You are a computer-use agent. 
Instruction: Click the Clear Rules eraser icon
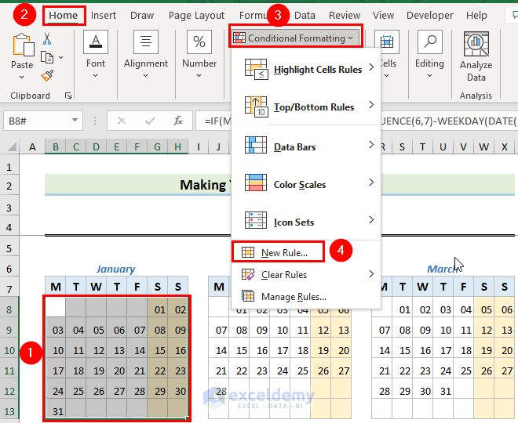[248, 274]
